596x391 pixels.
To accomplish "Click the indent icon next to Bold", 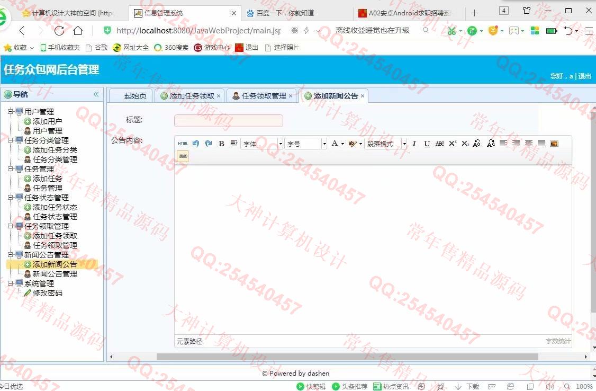I will (234, 144).
